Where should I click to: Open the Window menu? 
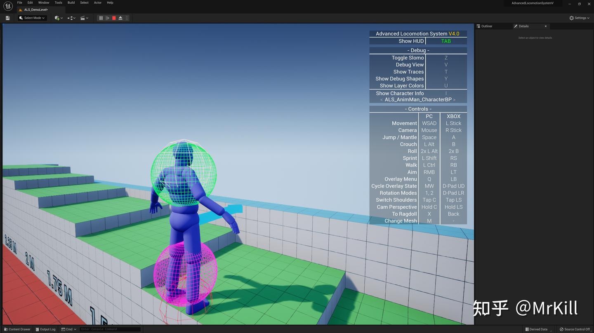coord(44,2)
